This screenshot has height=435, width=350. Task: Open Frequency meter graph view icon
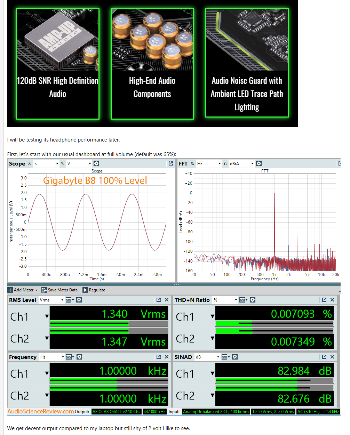click(70, 357)
